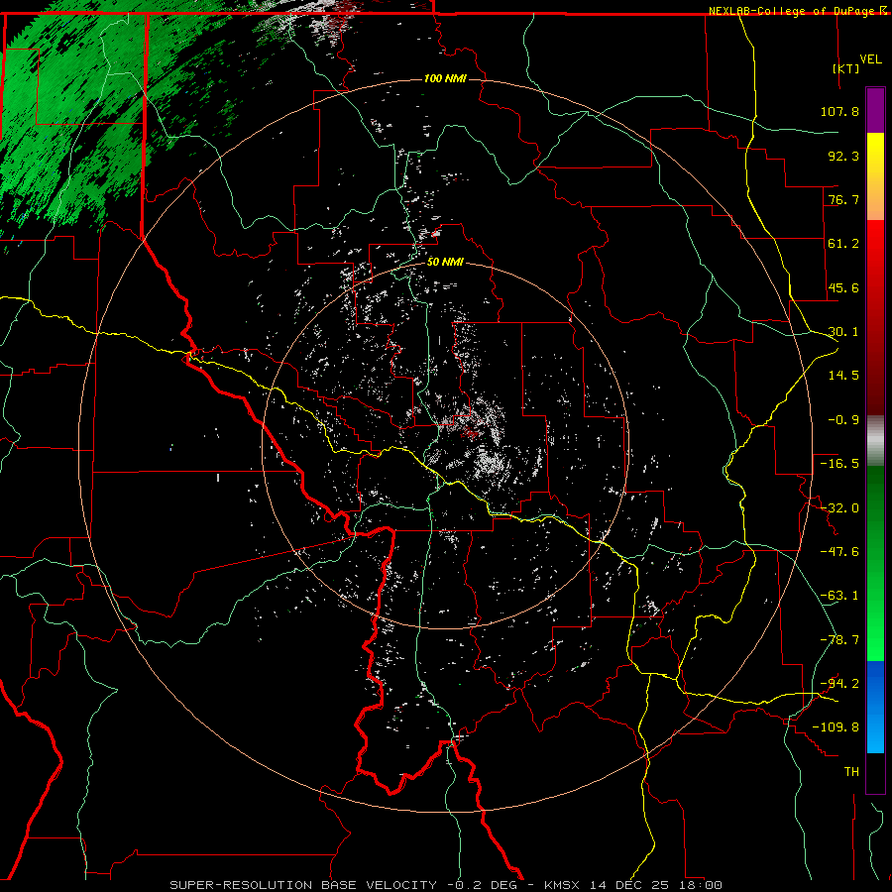Click the [KT] units label
Image resolution: width=892 pixels, height=892 pixels.
tap(846, 68)
